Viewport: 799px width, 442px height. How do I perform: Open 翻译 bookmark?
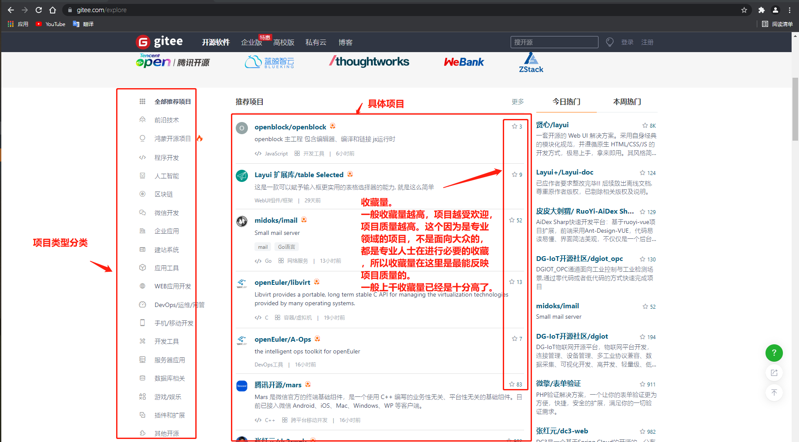(83, 24)
